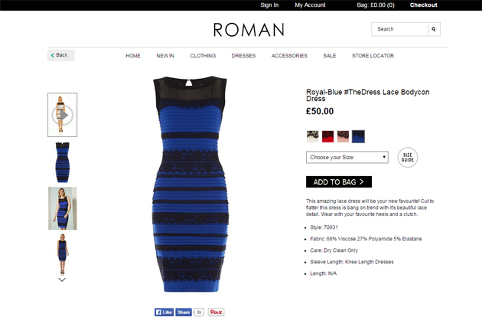Open the Dresses menu

point(243,56)
